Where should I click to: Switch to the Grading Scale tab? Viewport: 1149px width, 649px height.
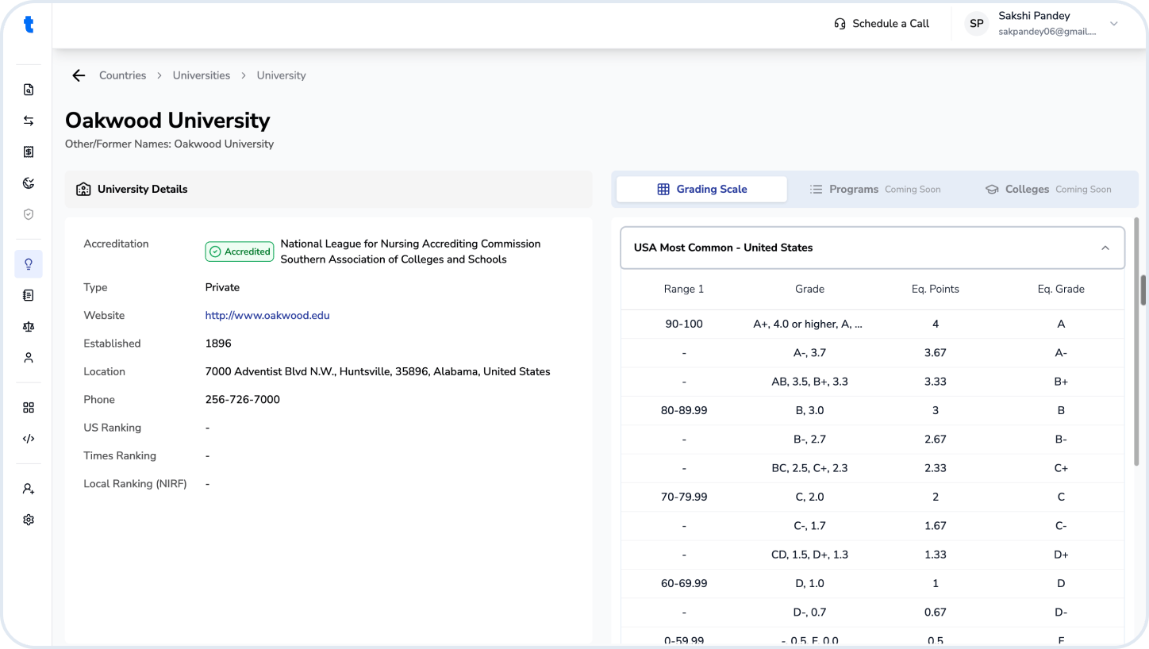(x=701, y=189)
